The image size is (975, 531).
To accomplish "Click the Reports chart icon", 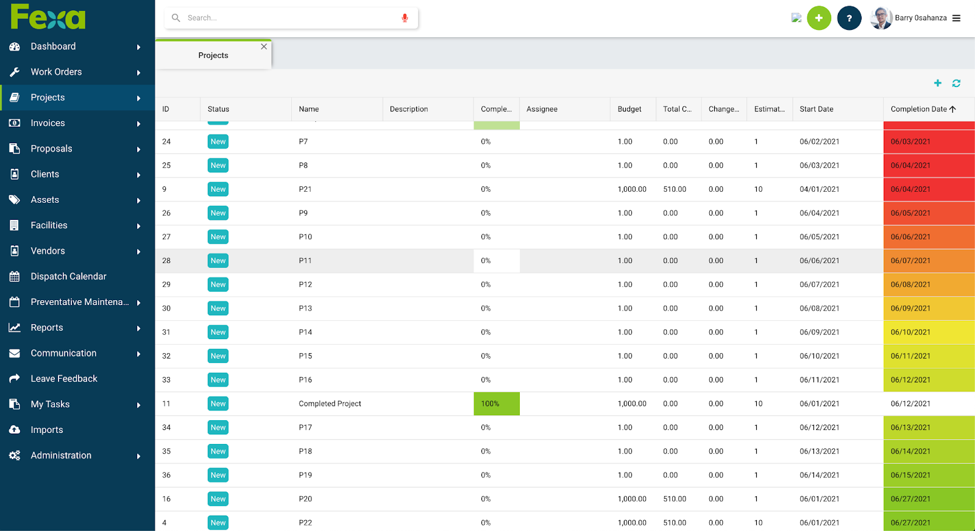I will coord(15,328).
